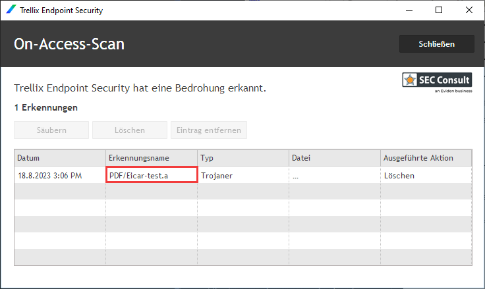Click the On-Access-Scan heading
The image size is (485, 289).
coord(69,44)
